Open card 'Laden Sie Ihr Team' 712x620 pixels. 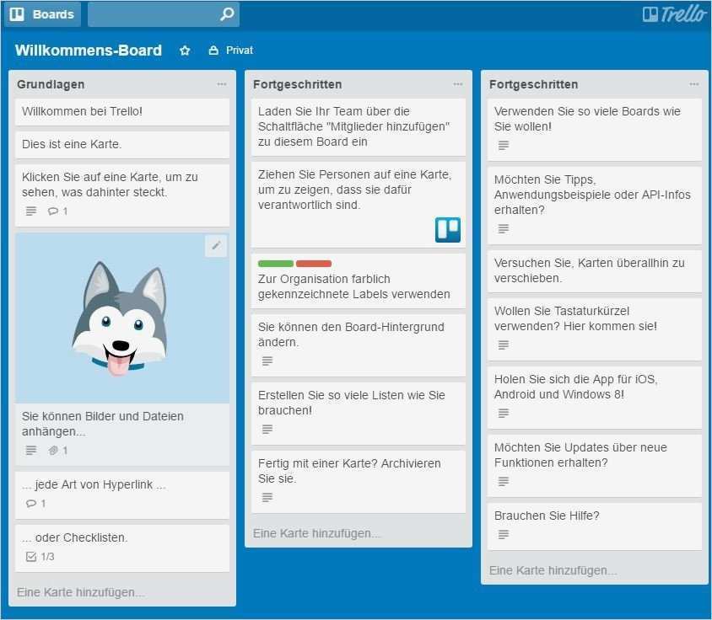(x=359, y=127)
